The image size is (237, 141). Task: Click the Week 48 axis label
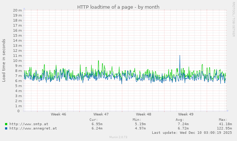point(144,114)
